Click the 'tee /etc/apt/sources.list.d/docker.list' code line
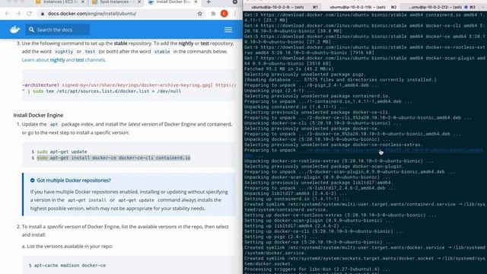The width and height of the screenshot is (487, 274). tap(101, 91)
